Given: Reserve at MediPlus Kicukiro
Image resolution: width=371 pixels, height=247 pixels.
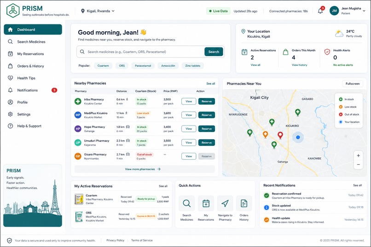Looking at the screenshot, I should (x=207, y=115).
